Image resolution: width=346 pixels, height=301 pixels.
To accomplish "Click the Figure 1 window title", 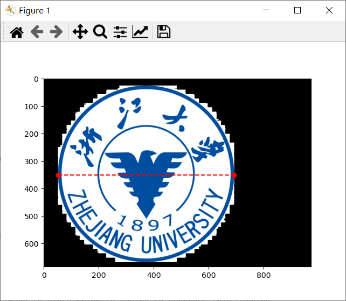I will coord(34,11).
